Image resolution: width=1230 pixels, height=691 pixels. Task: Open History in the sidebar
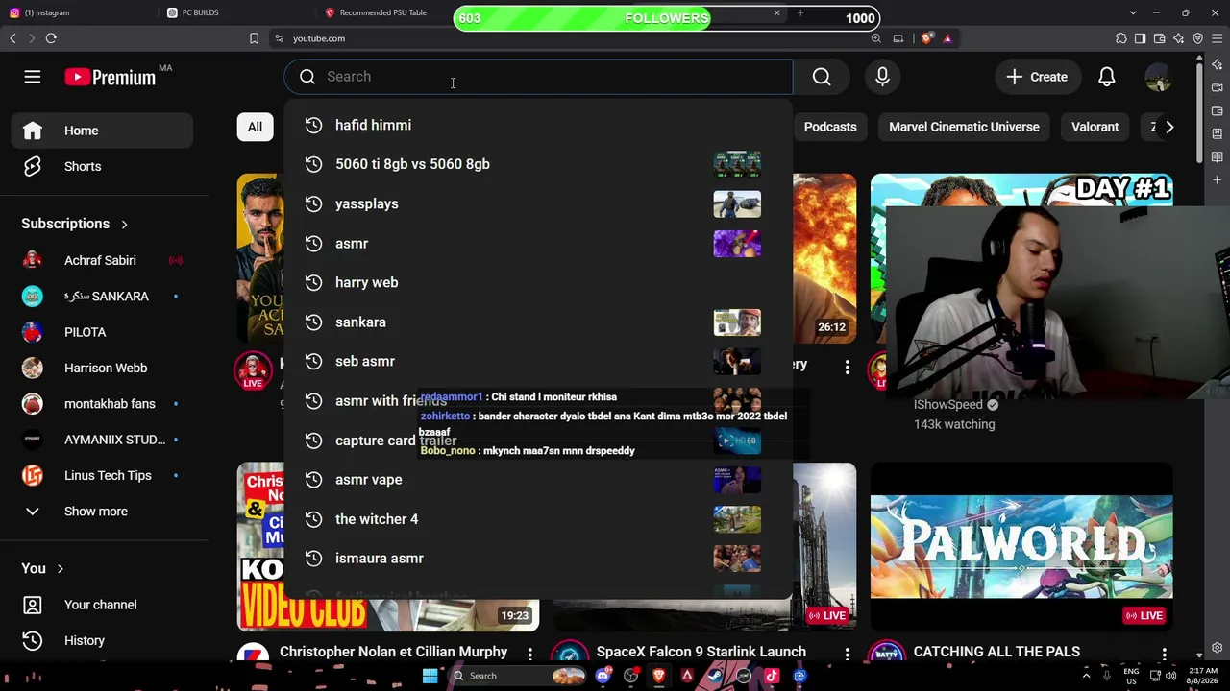coord(102,641)
